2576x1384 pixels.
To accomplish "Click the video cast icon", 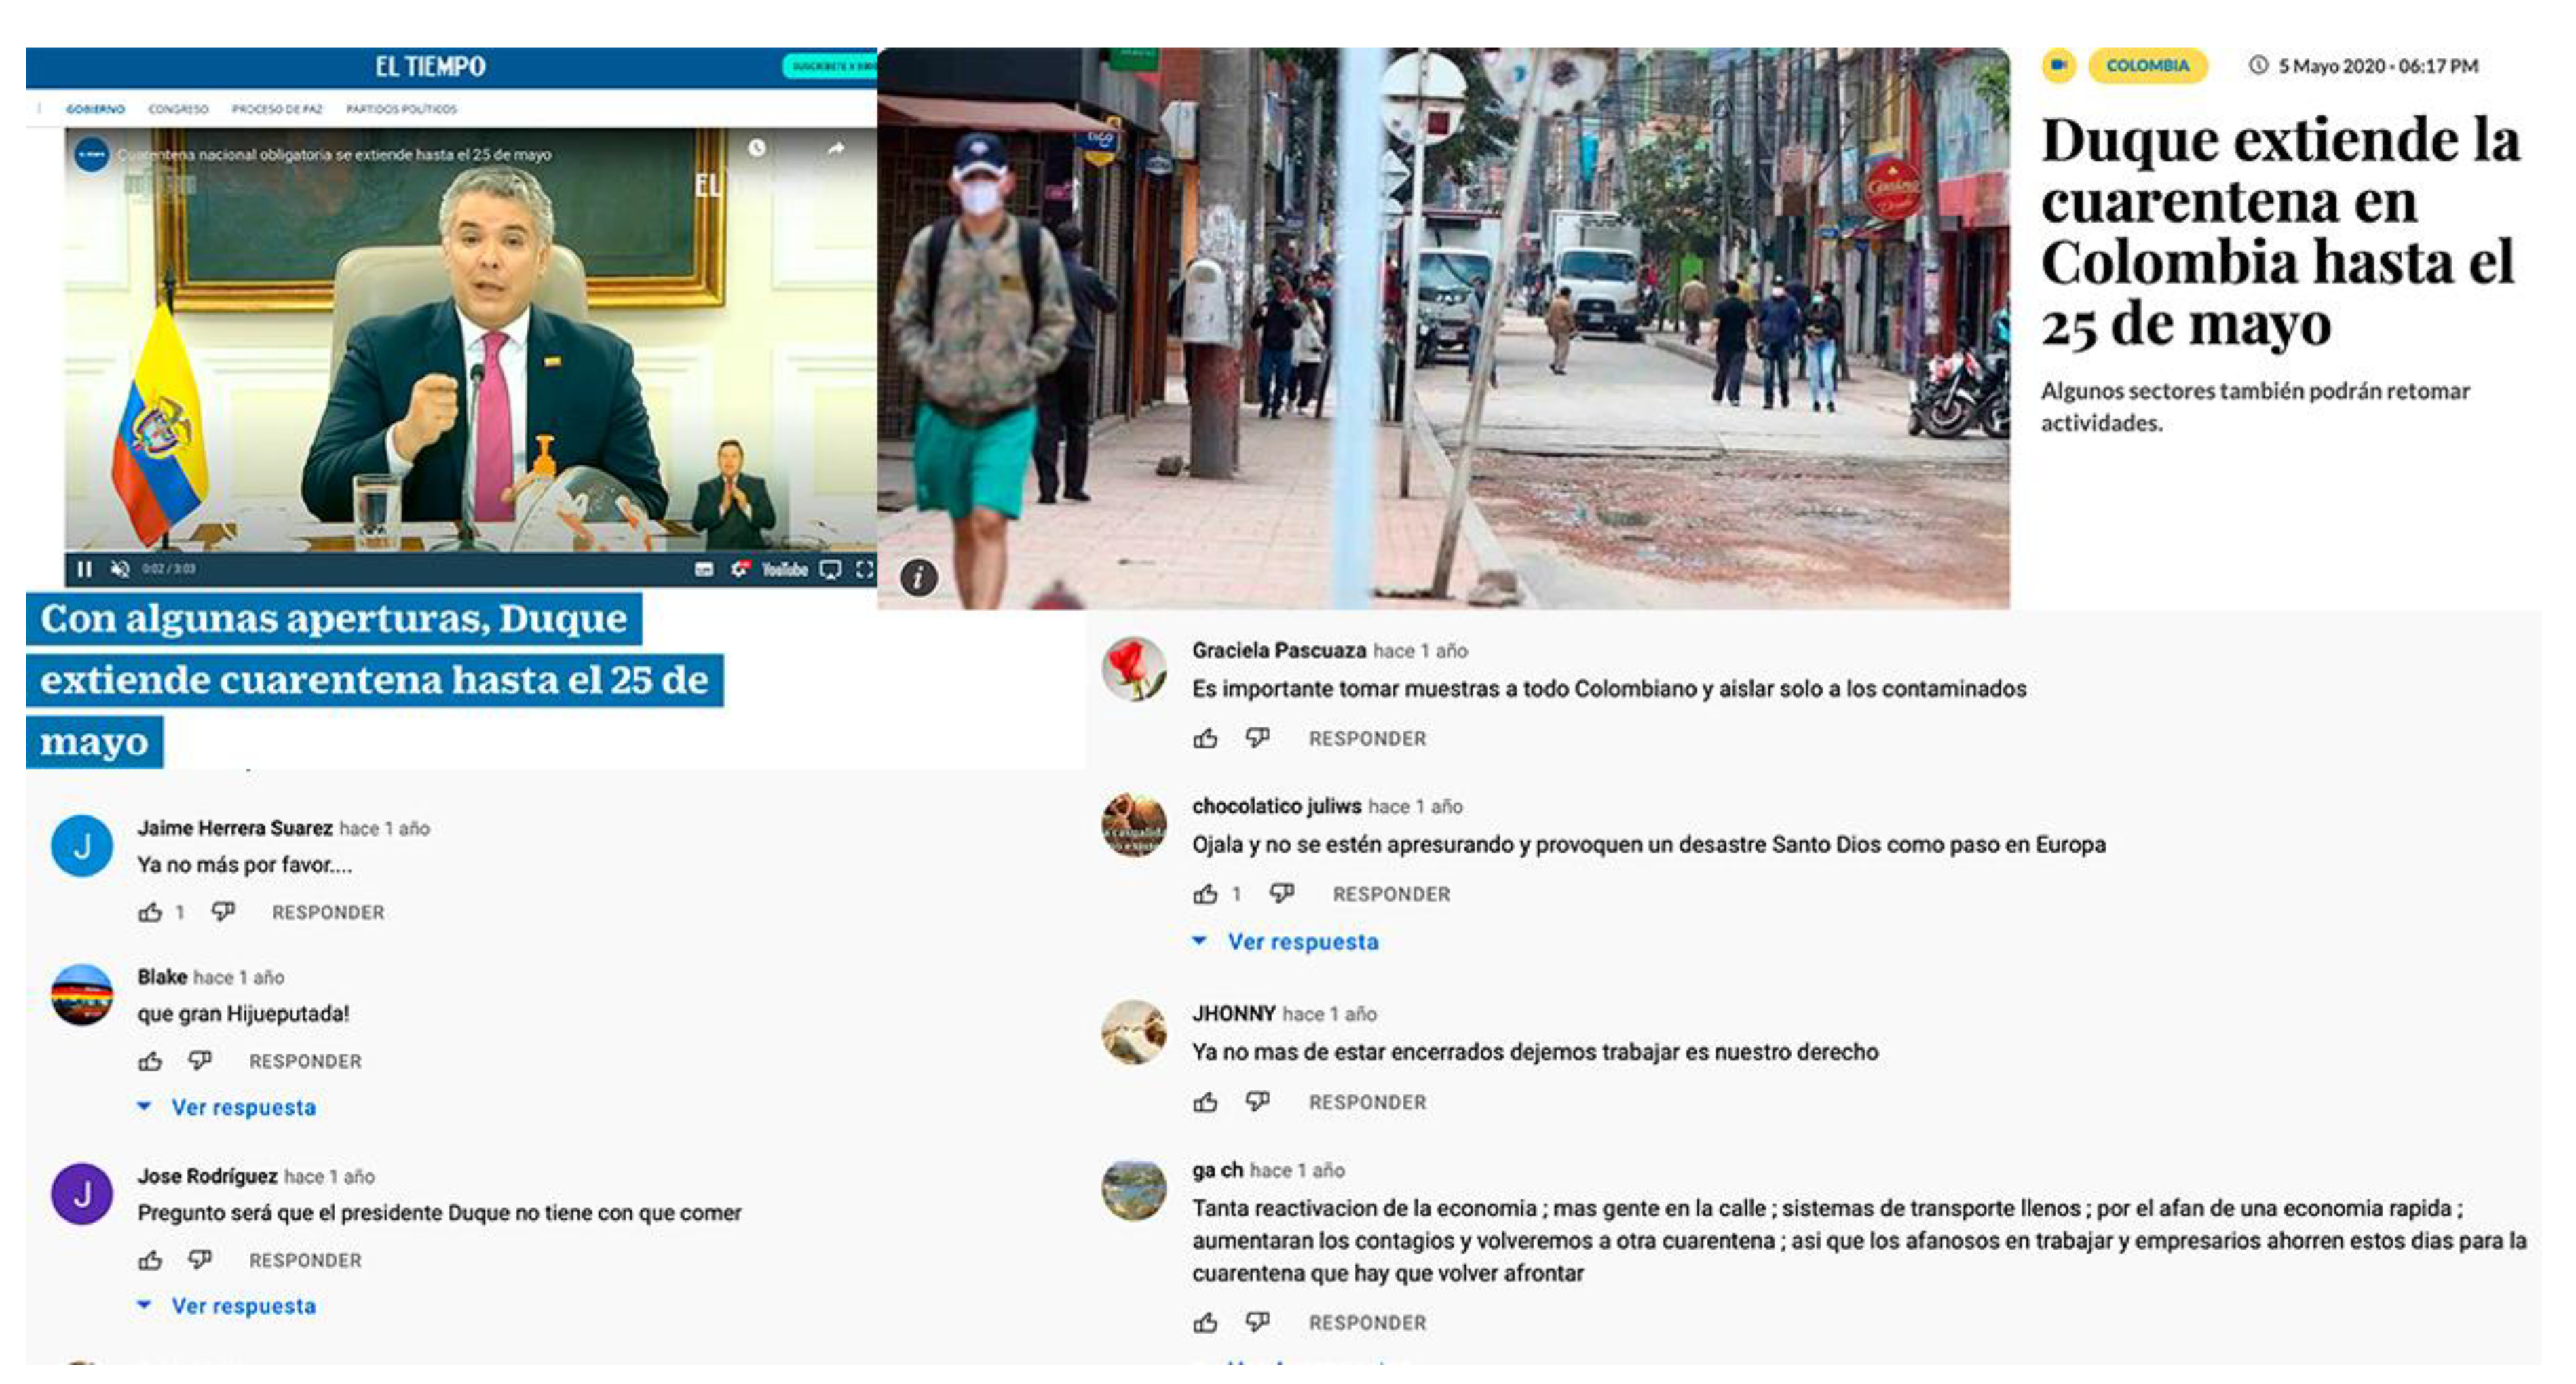I will (830, 569).
